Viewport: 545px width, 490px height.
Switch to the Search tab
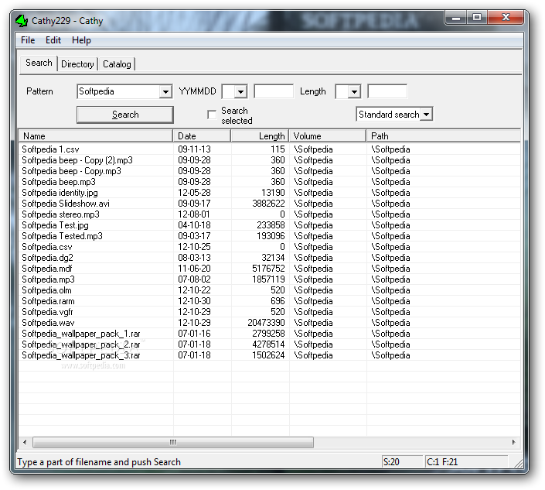coord(39,63)
